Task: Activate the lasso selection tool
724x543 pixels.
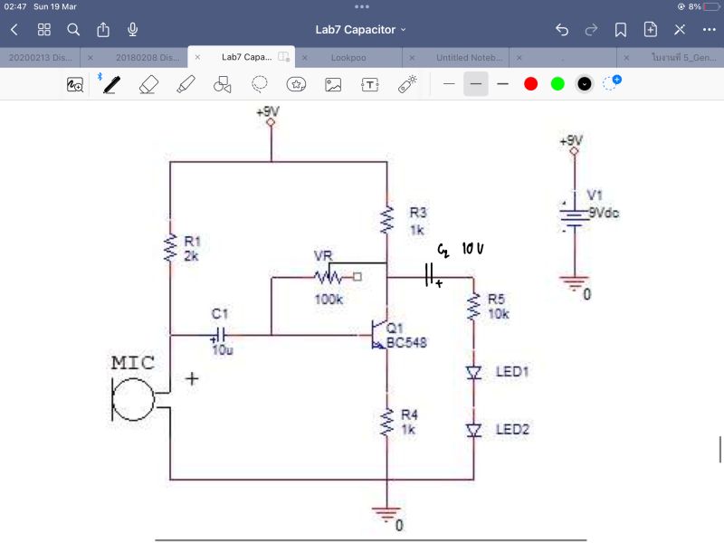Action: pyautogui.click(x=260, y=84)
